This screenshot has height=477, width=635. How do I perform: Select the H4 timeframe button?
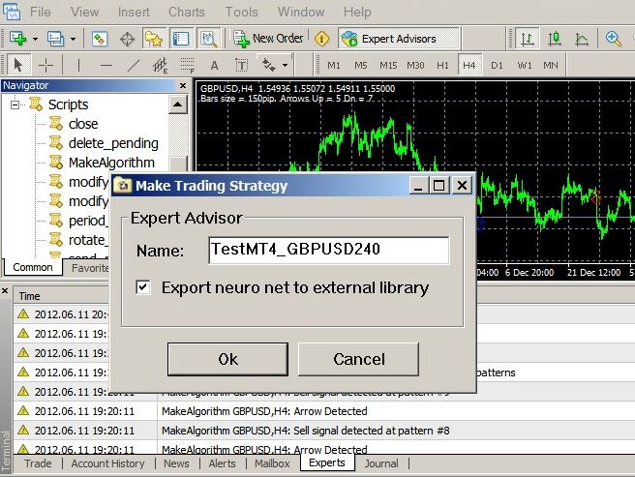469,65
